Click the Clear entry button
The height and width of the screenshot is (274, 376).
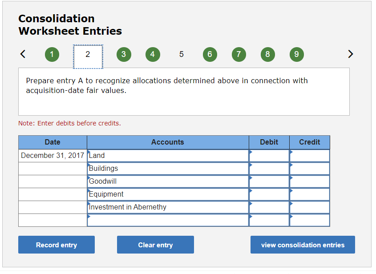pos(155,245)
